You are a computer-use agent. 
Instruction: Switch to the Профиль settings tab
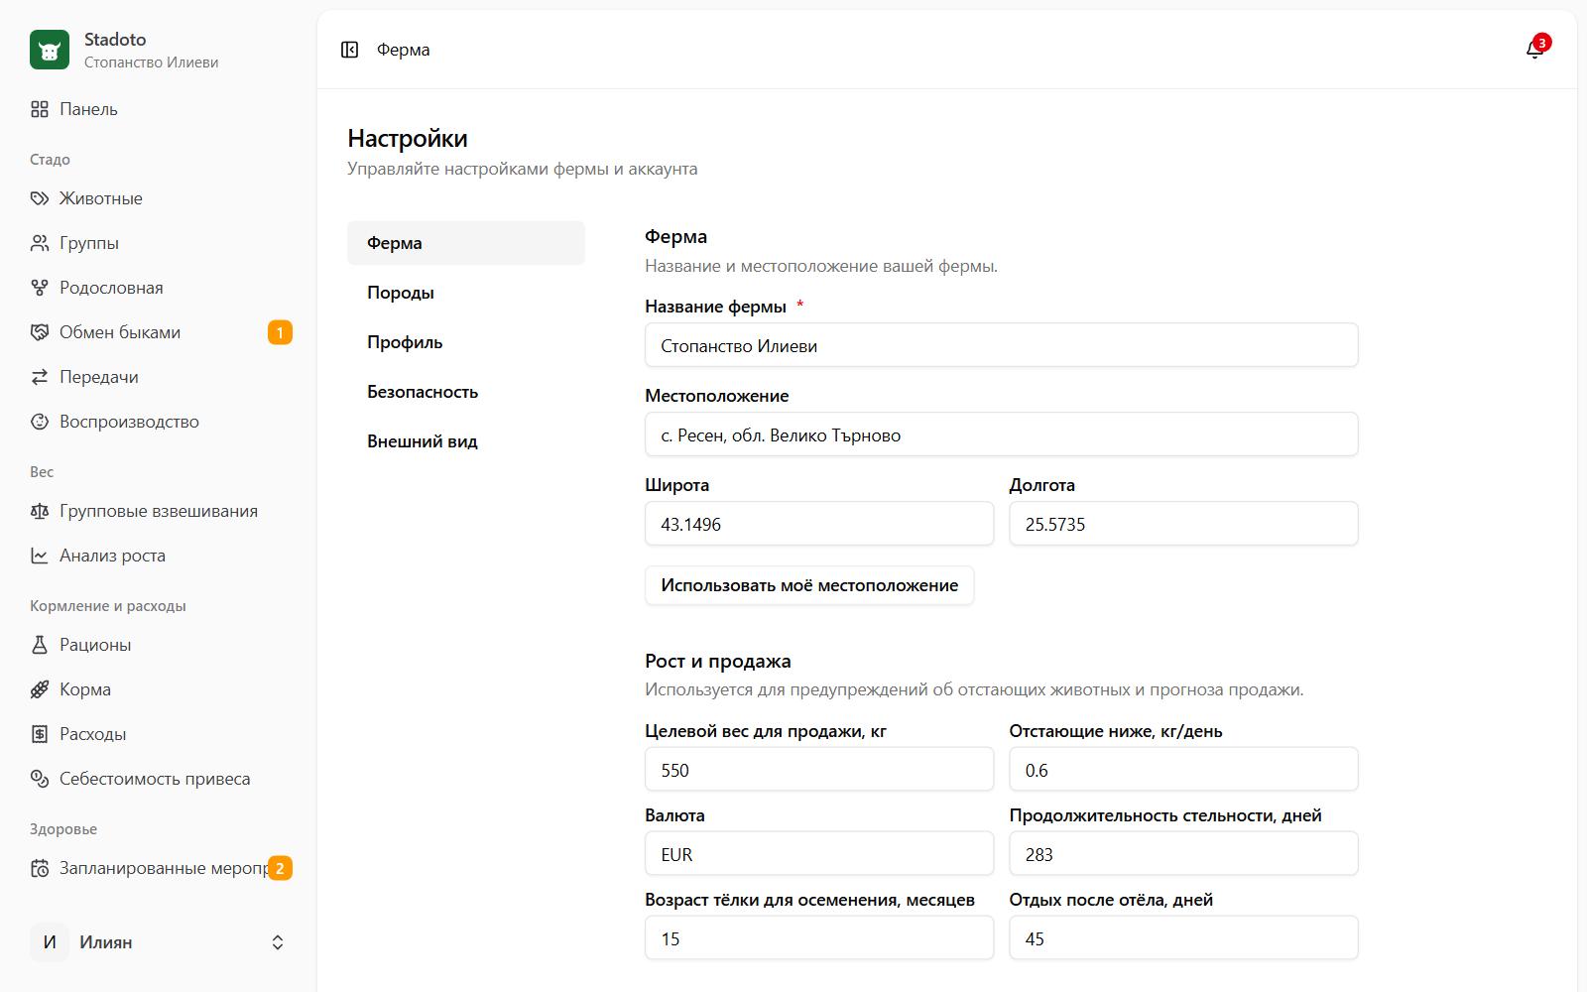coord(466,342)
